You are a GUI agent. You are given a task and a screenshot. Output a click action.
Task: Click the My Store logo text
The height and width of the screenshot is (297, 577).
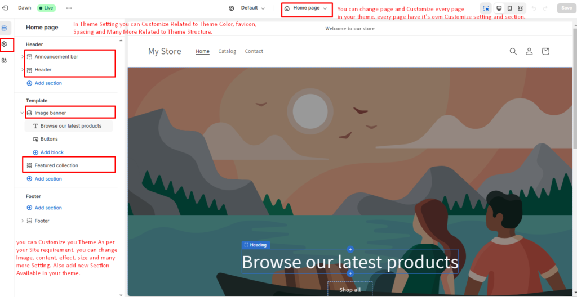[165, 51]
